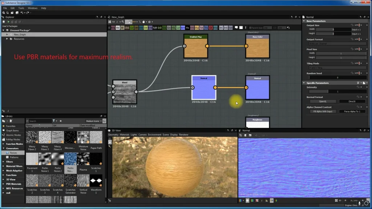
Task: Add an Output (Out) node from the toolbar
Action: click(230, 28)
